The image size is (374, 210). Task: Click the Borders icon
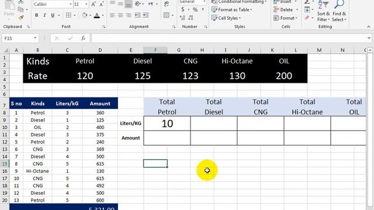coord(68,16)
